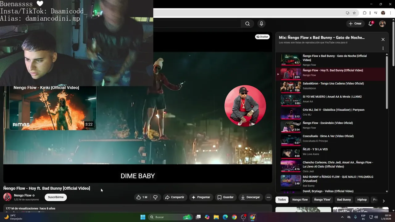Open Chrome profile avatar
Image resolution: width=395 pixels, height=222 pixels.
point(383,13)
